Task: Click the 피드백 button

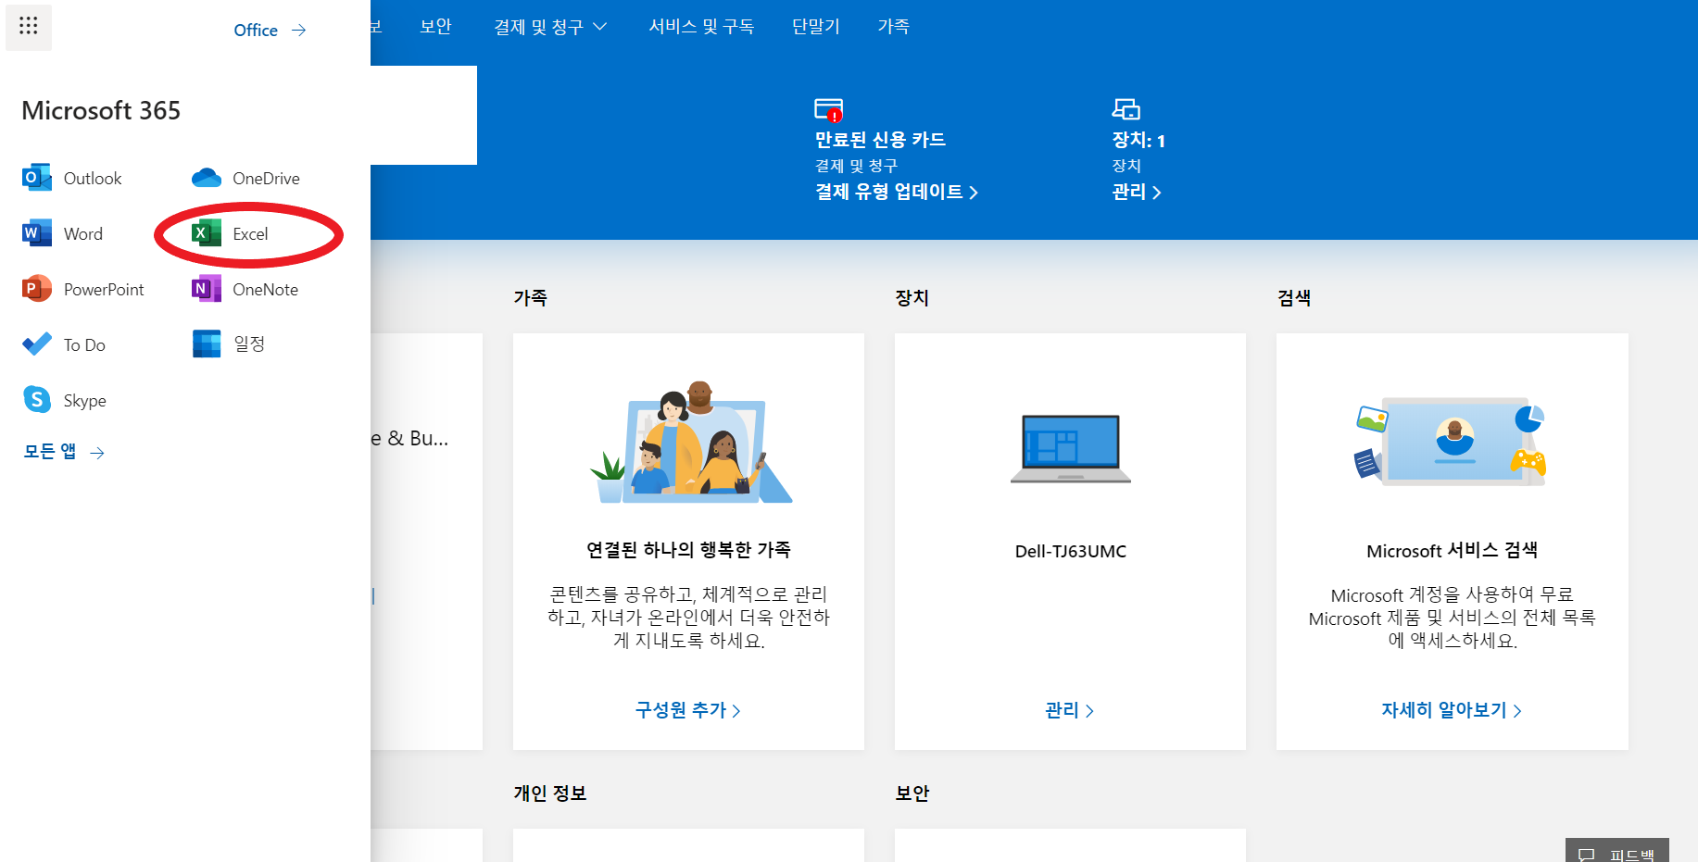Action: (x=1617, y=851)
